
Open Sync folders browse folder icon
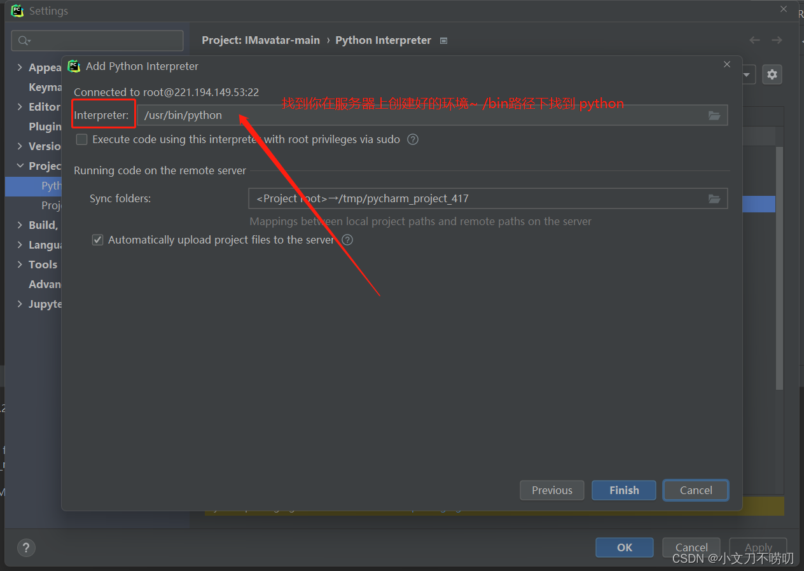pyautogui.click(x=714, y=198)
